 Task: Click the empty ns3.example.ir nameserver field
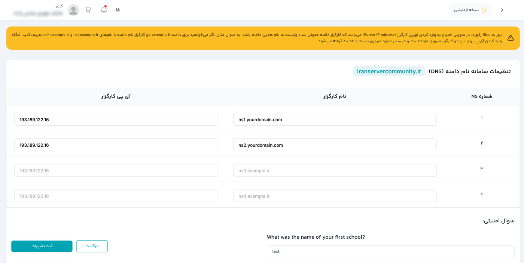335,171
